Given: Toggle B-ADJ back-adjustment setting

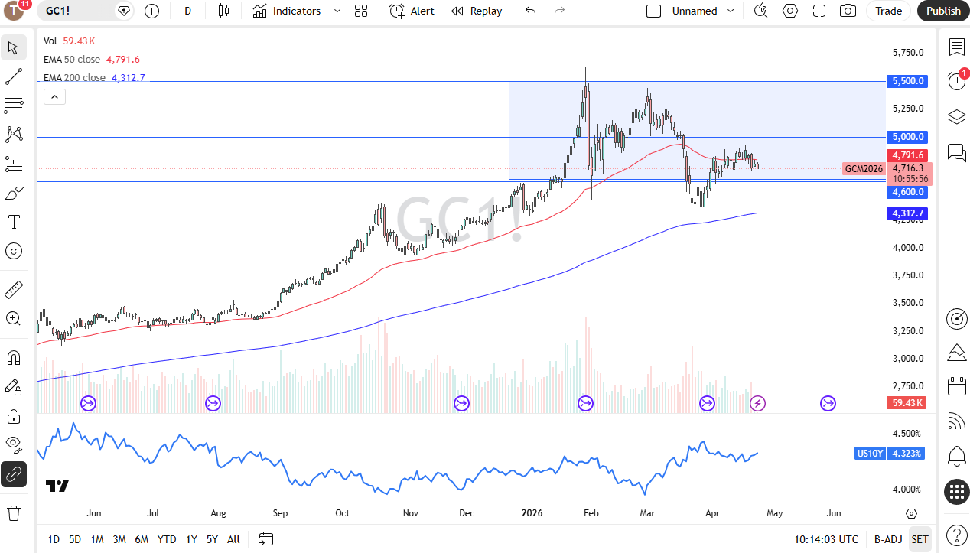Looking at the screenshot, I should click(888, 539).
